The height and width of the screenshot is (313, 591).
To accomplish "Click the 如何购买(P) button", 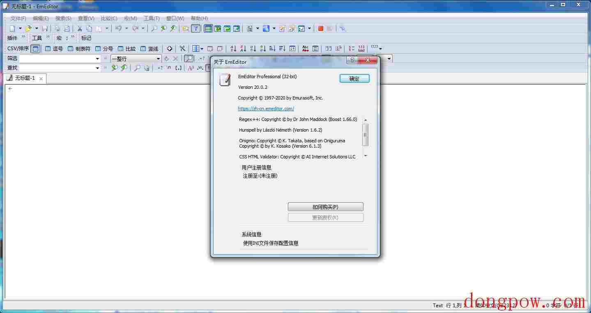I will 325,206.
